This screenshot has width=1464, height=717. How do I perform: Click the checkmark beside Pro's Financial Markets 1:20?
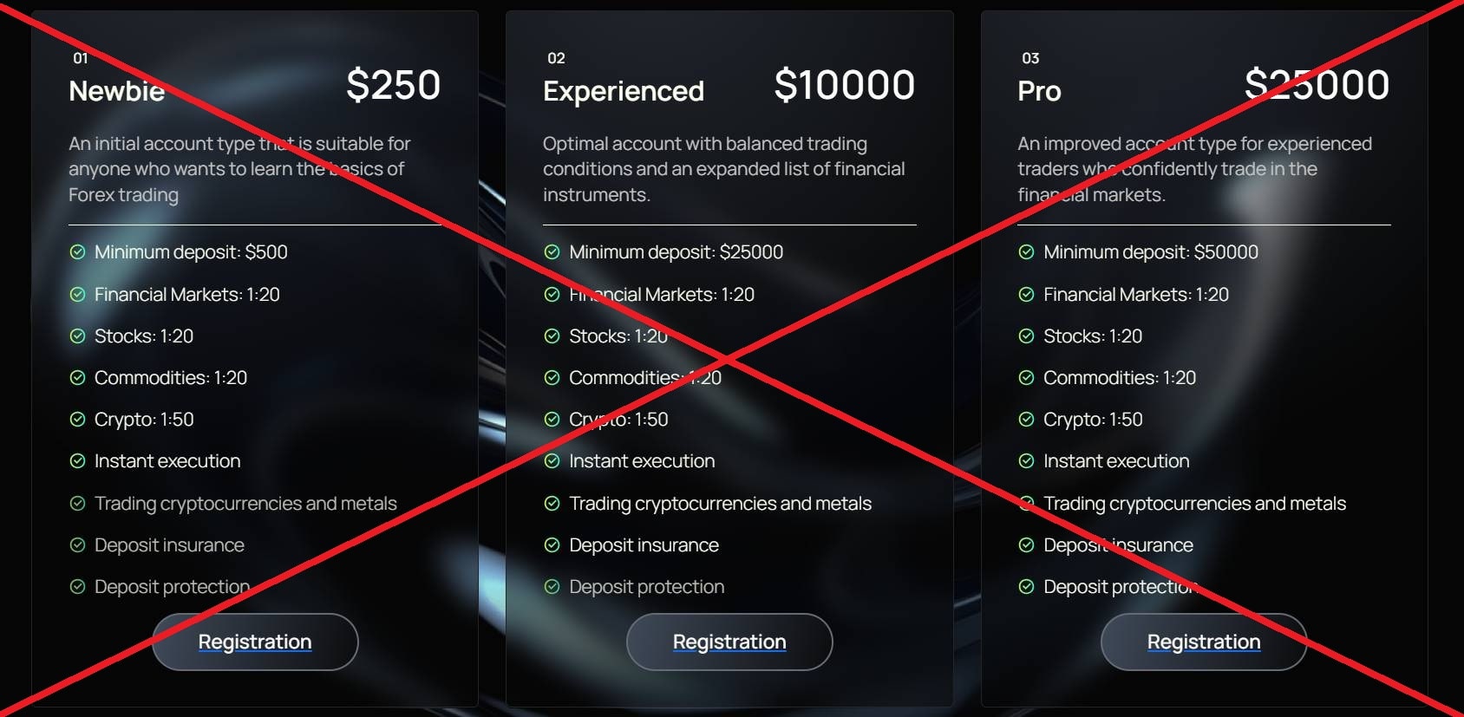click(x=1025, y=295)
